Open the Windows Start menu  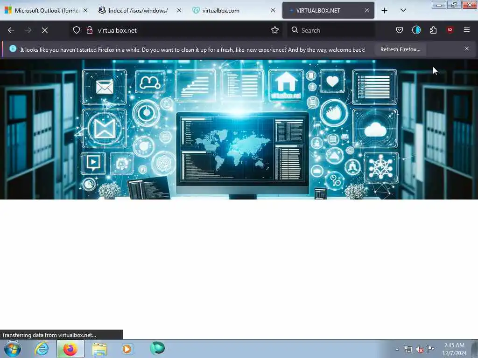(13, 349)
